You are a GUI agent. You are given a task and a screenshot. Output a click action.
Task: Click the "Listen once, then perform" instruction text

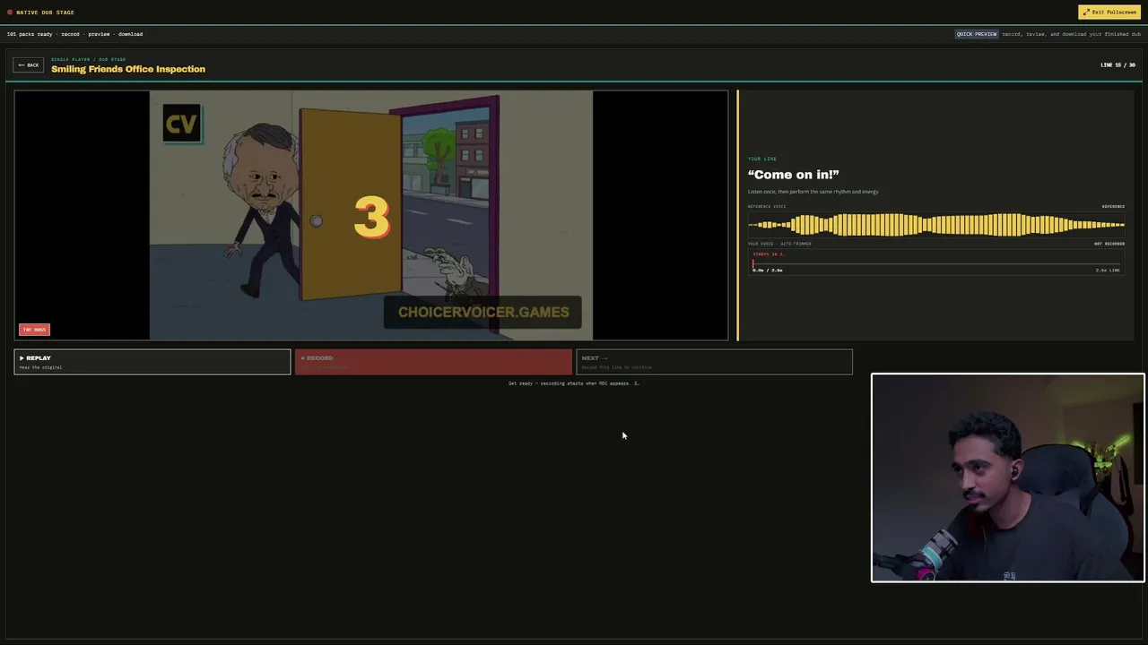(x=813, y=192)
